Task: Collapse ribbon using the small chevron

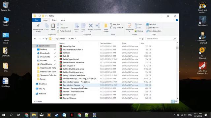Action: (173, 20)
